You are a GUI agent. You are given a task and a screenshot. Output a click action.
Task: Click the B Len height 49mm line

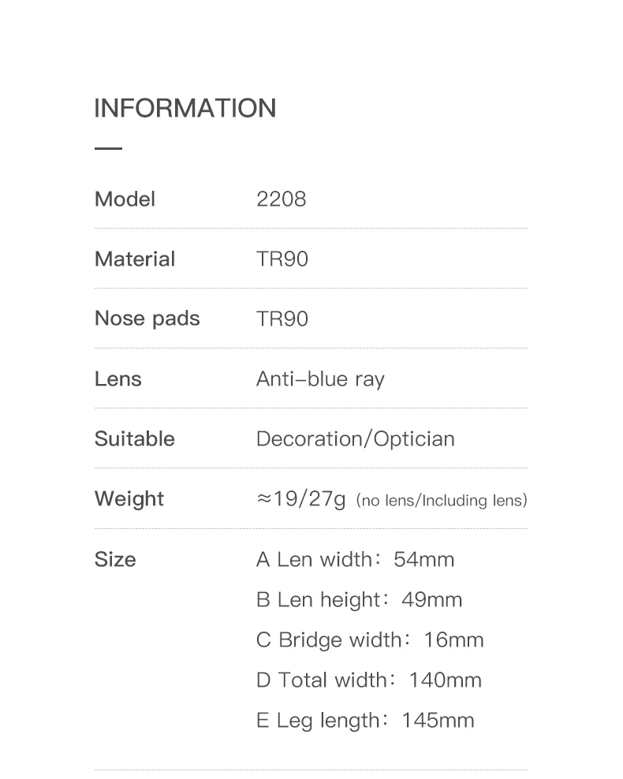(359, 600)
